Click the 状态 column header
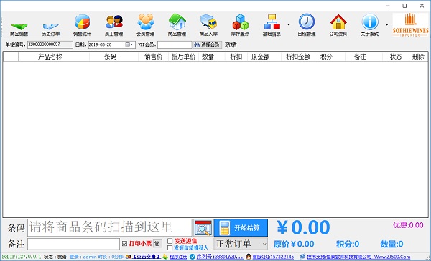This screenshot has width=431, height=261. coord(396,57)
